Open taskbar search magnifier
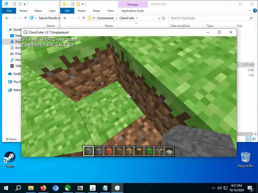Image resolution: width=258 pixels, height=193 pixels. coord(18,188)
